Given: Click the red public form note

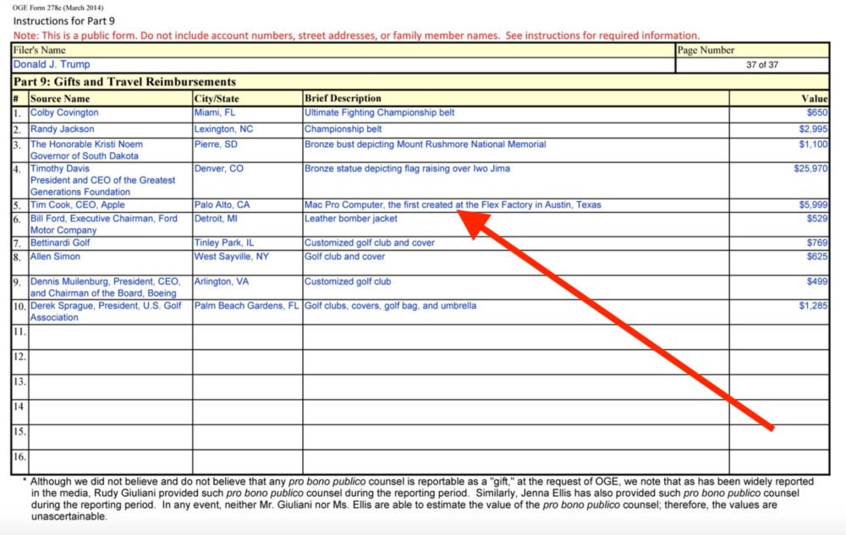Looking at the screenshot, I should (356, 35).
